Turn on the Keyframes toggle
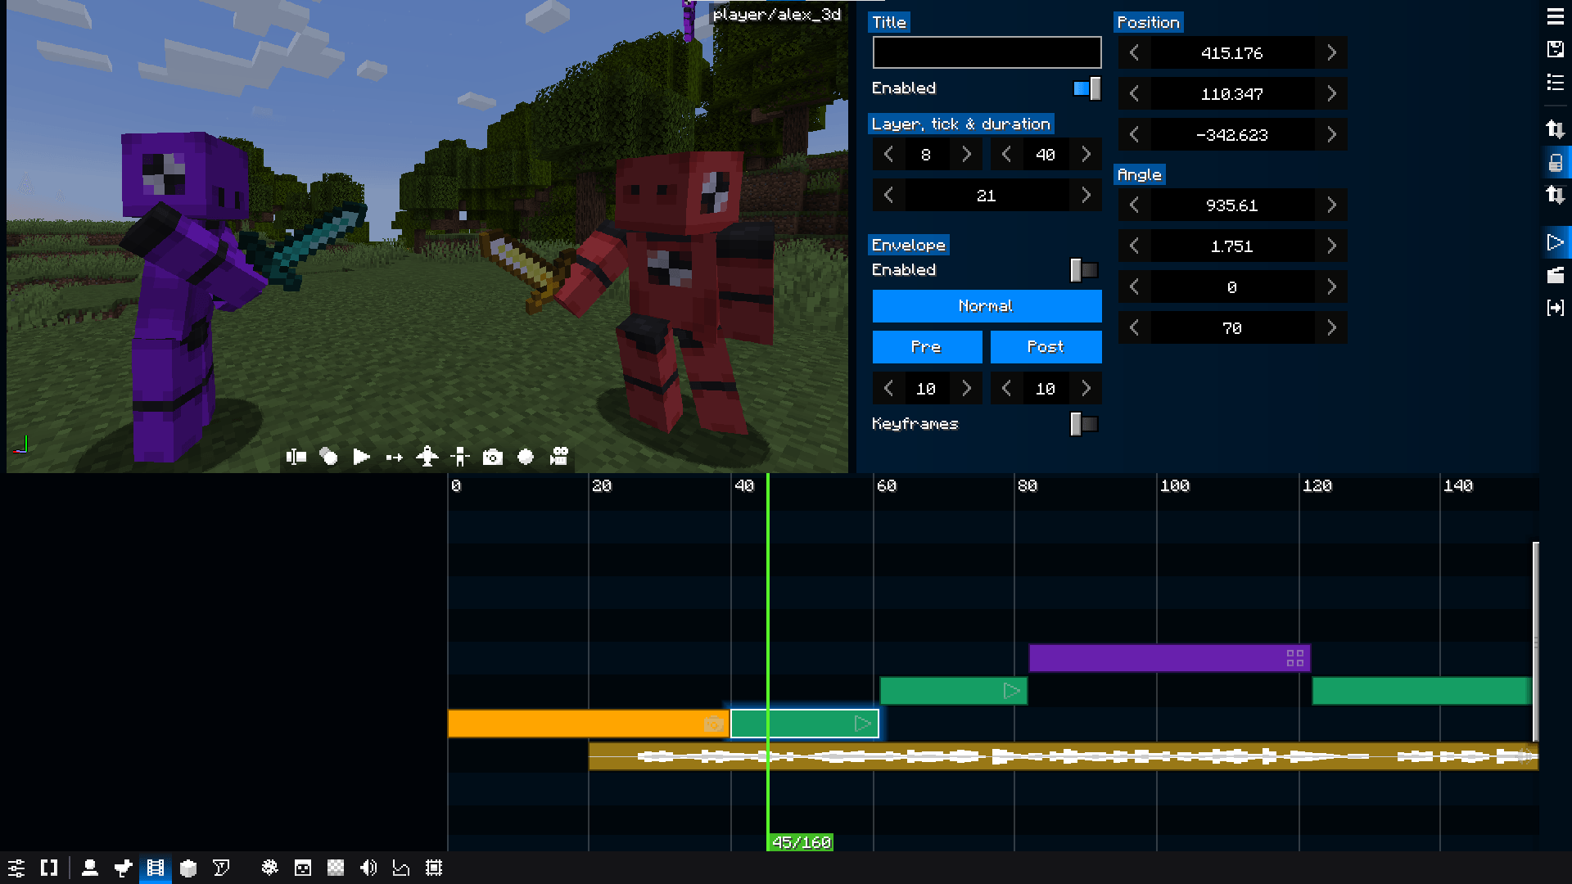Image resolution: width=1572 pixels, height=884 pixels. [1084, 424]
